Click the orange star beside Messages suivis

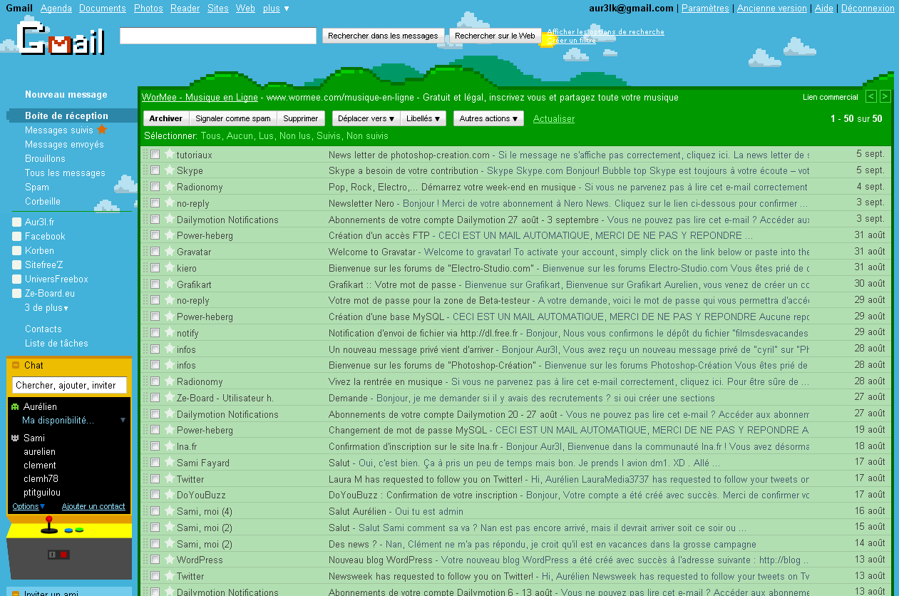pos(102,130)
